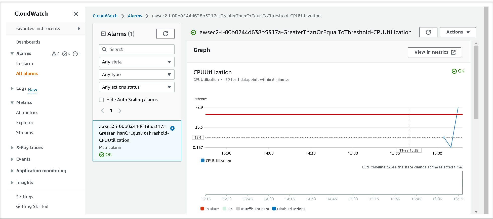Click the vertical scrollbar thumb
This screenshot has width=493, height=219.
pos(476,82)
